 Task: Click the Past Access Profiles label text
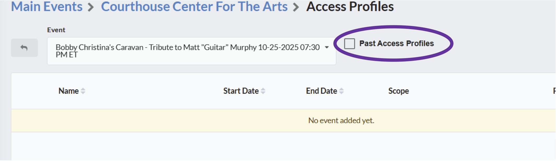point(397,43)
